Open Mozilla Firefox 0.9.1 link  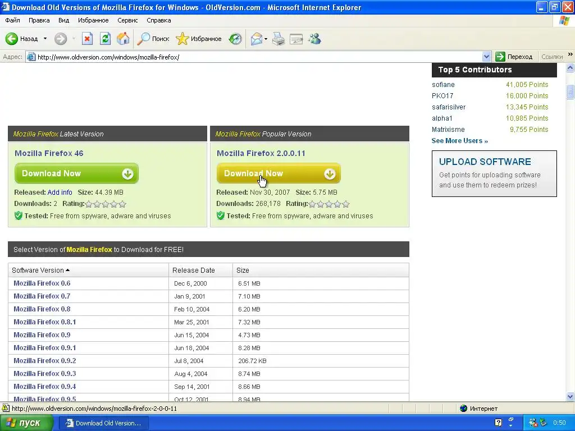click(45, 347)
